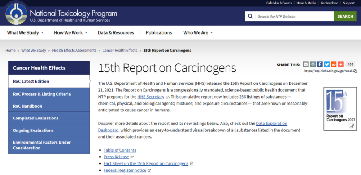361x175 pixels.
Task: Expand the How We Work dropdown
Action: click(70, 33)
